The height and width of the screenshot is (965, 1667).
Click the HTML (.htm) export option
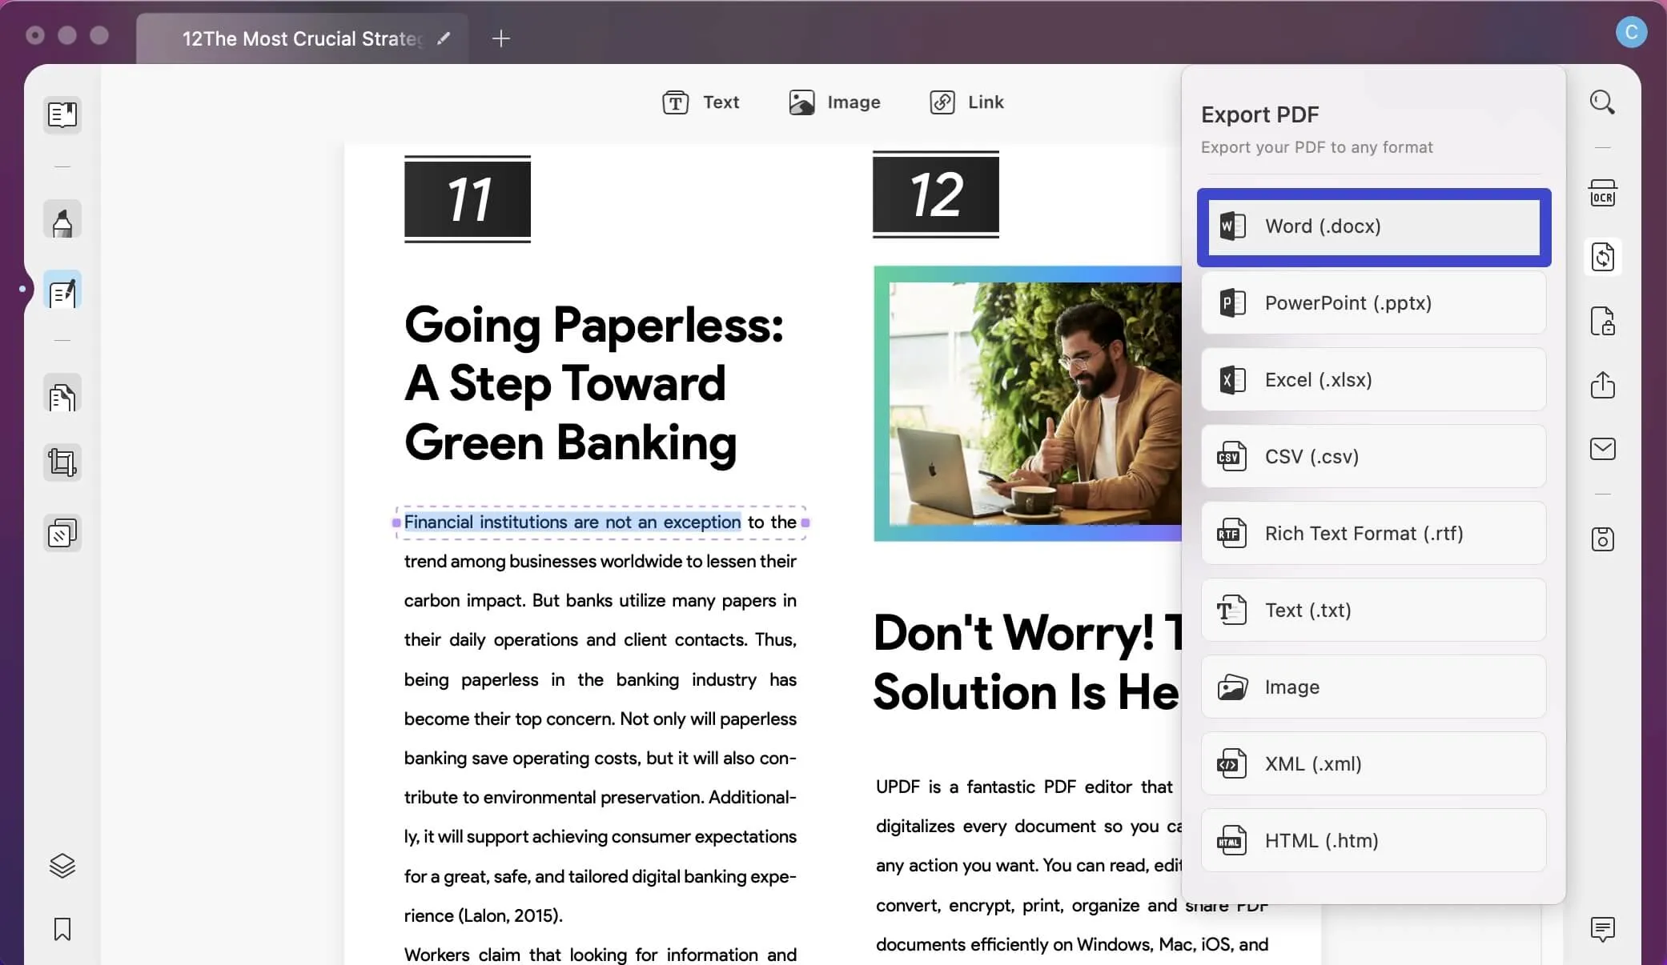[x=1376, y=840]
